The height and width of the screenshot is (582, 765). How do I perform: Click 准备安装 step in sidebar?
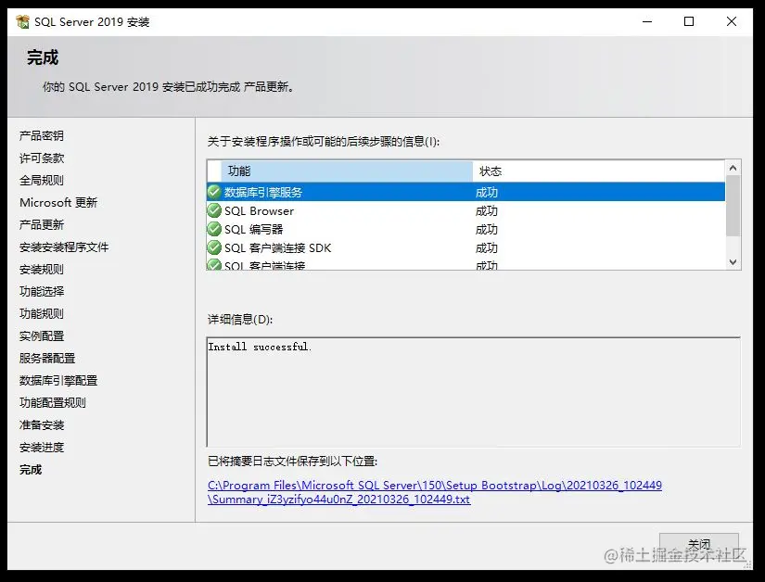pyautogui.click(x=42, y=425)
